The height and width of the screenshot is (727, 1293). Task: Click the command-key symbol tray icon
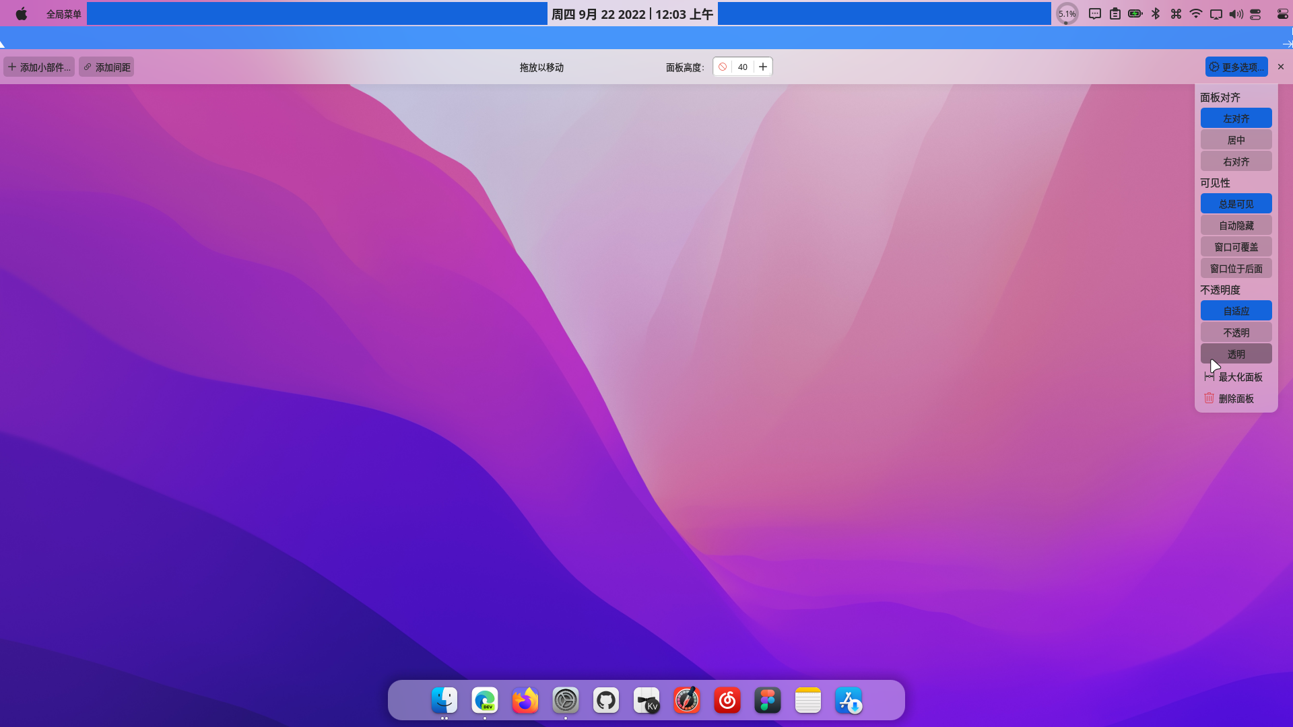pos(1176,13)
